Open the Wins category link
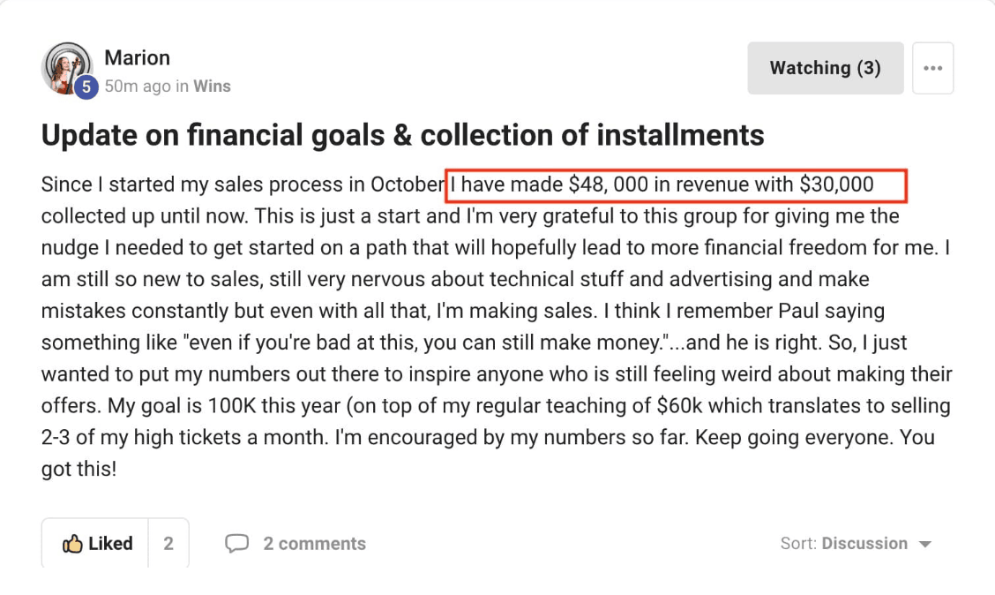This screenshot has height=595, width=995. coord(212,86)
